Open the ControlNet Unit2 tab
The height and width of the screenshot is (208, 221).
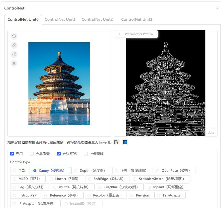pos(97,19)
